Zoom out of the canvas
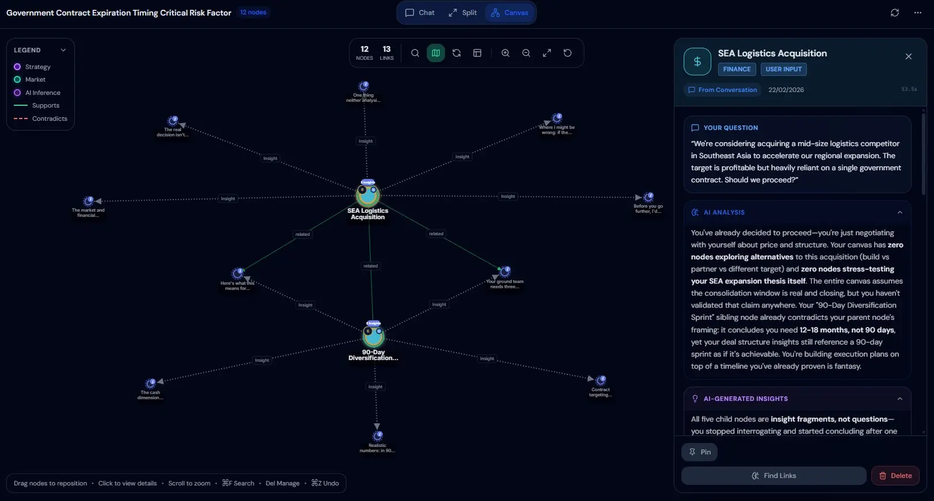 coord(526,53)
